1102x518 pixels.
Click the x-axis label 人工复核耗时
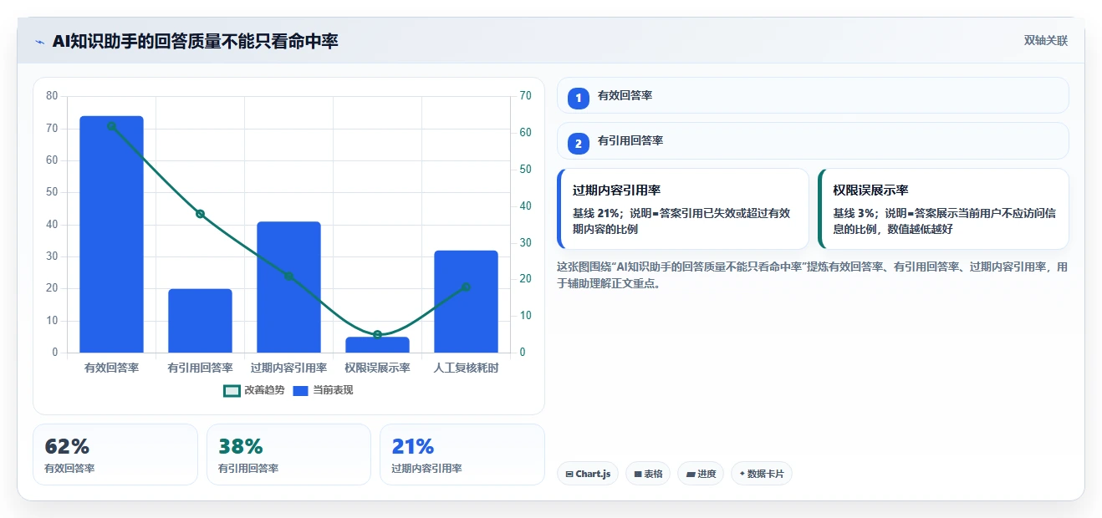point(466,368)
